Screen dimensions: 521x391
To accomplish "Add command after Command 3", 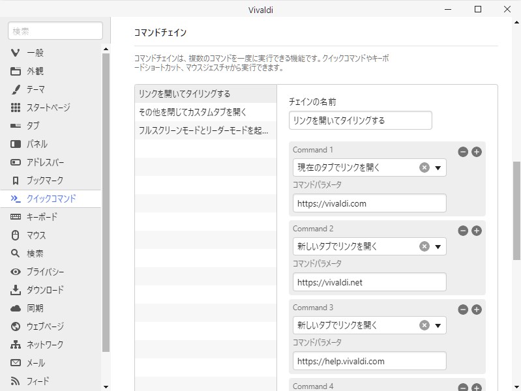I will coord(477,310).
